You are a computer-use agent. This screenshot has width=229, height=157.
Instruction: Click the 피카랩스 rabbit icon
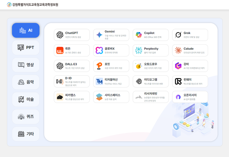point(60,97)
